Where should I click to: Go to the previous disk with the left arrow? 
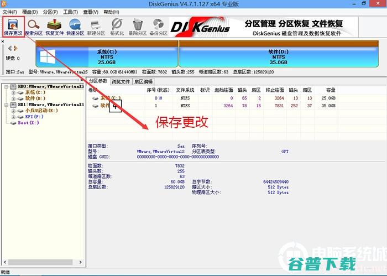9,48
